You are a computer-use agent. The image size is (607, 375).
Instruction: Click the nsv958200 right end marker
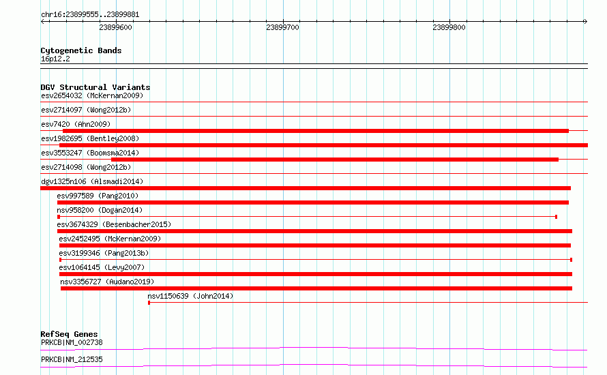click(557, 217)
